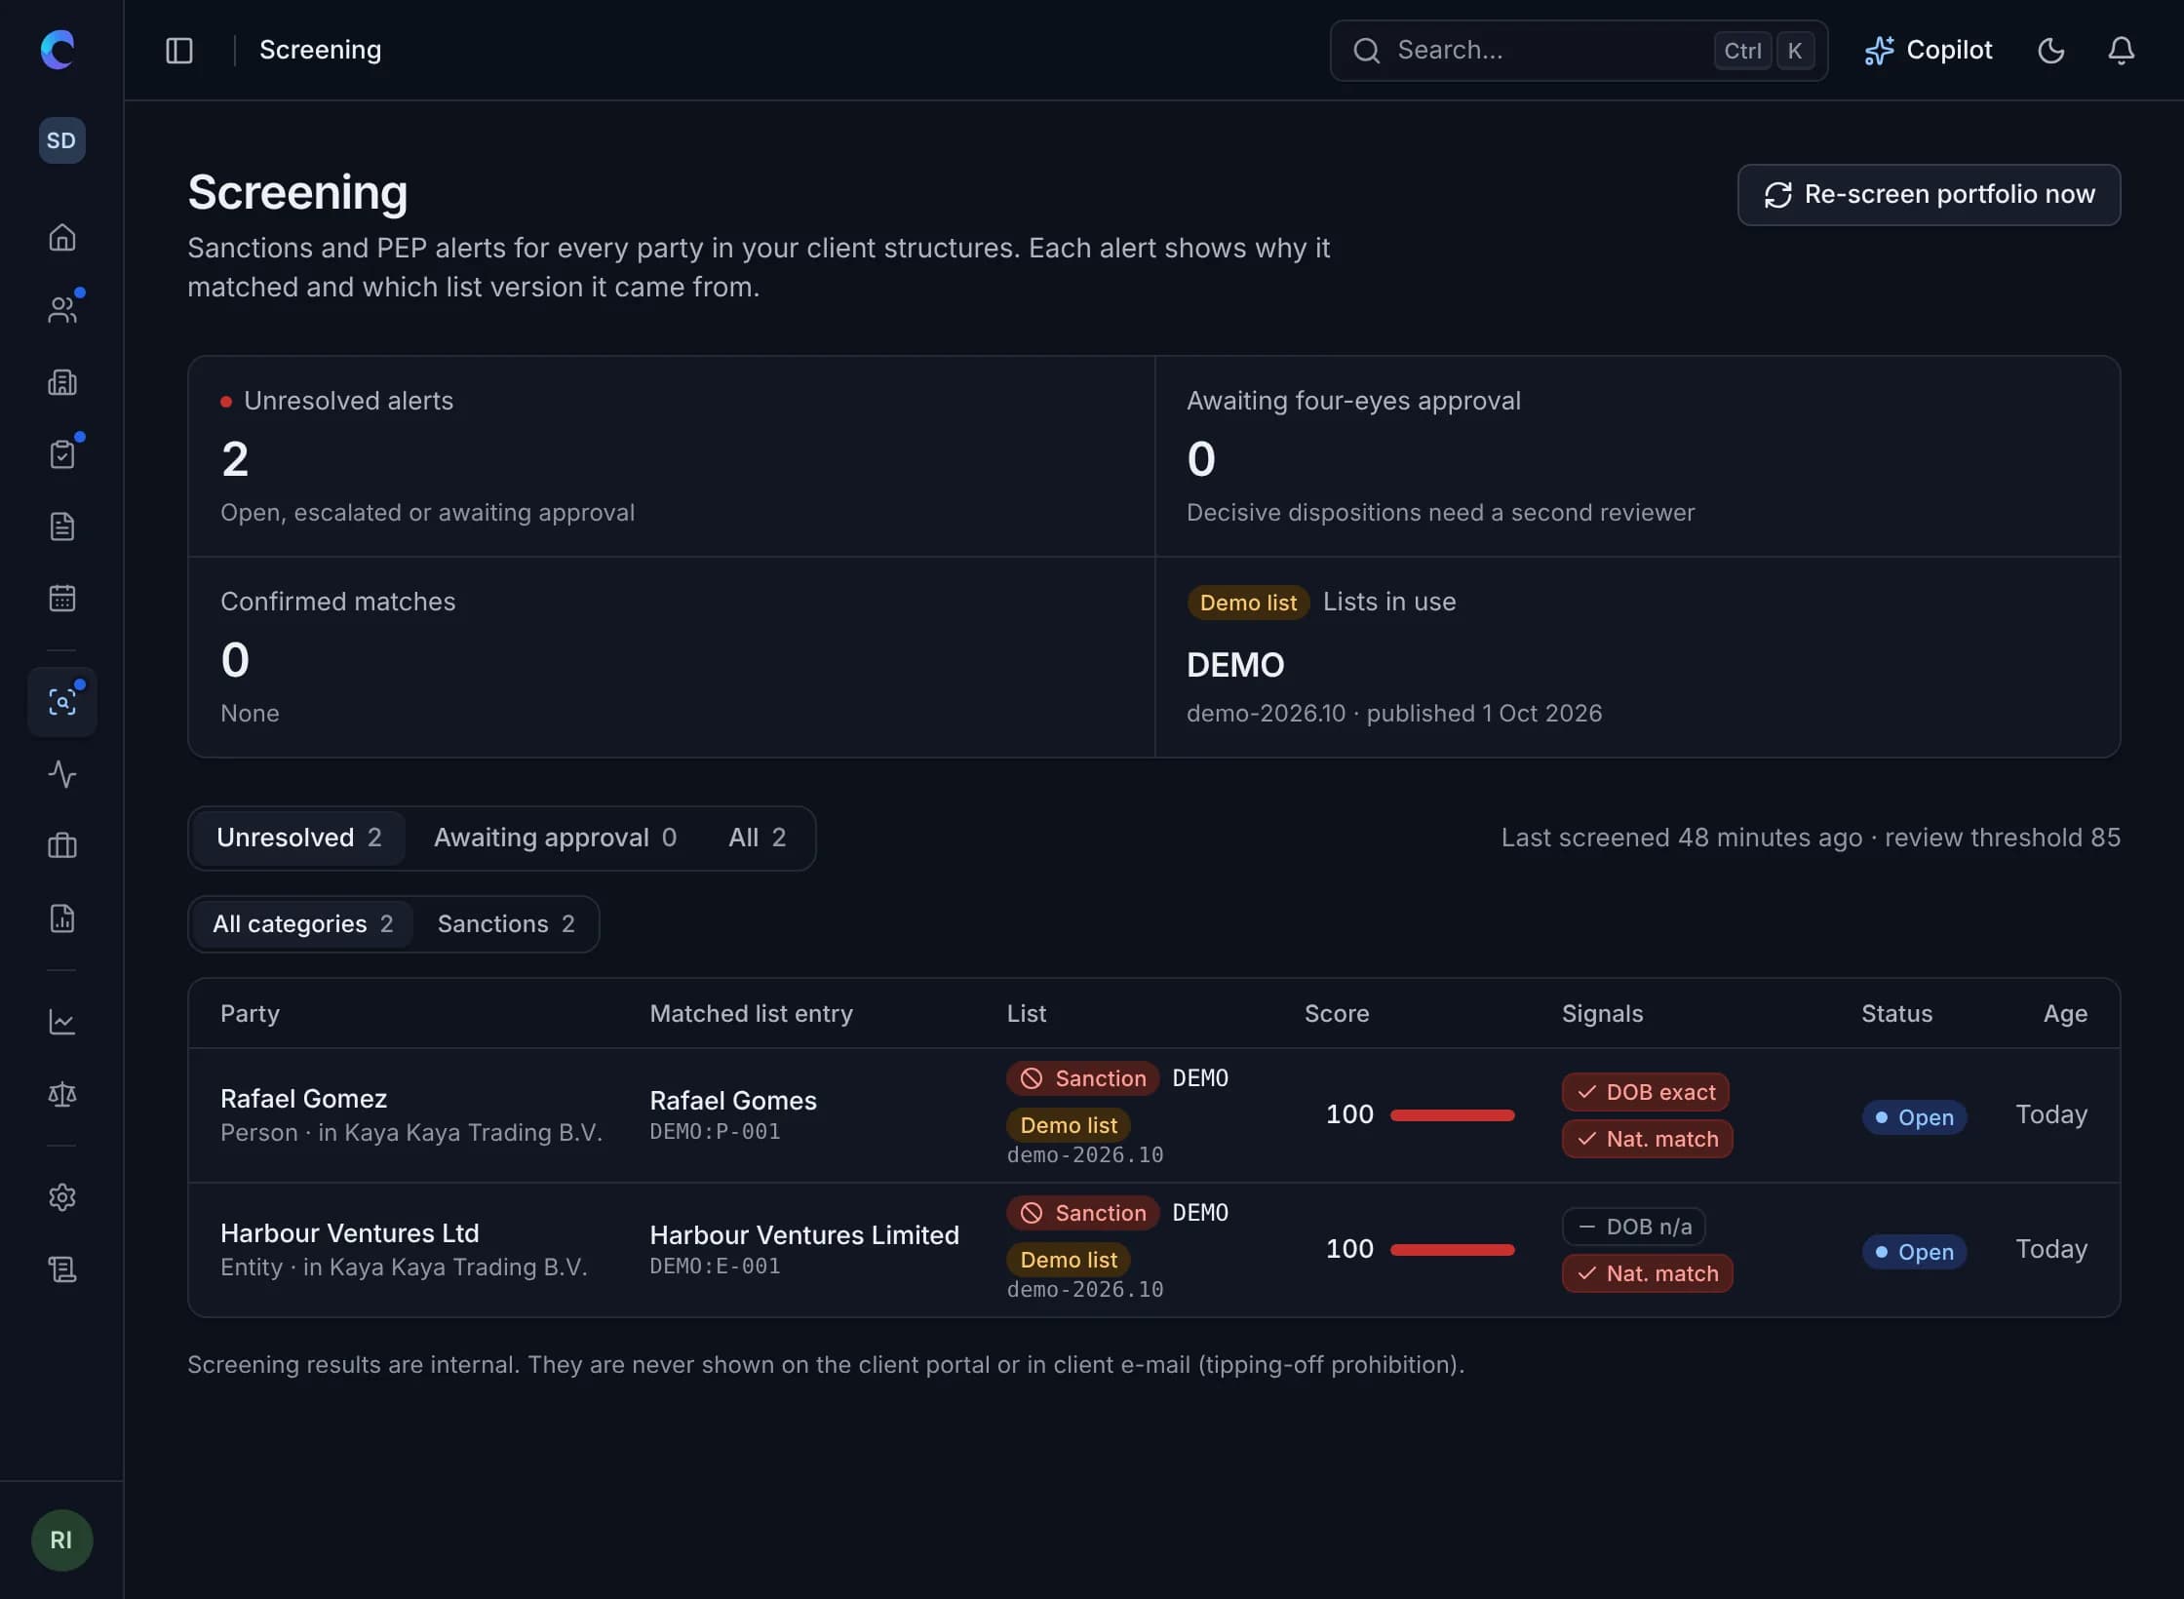The width and height of the screenshot is (2184, 1599).
Task: Open Rafael Gomez alert row
Action: click(x=1153, y=1115)
